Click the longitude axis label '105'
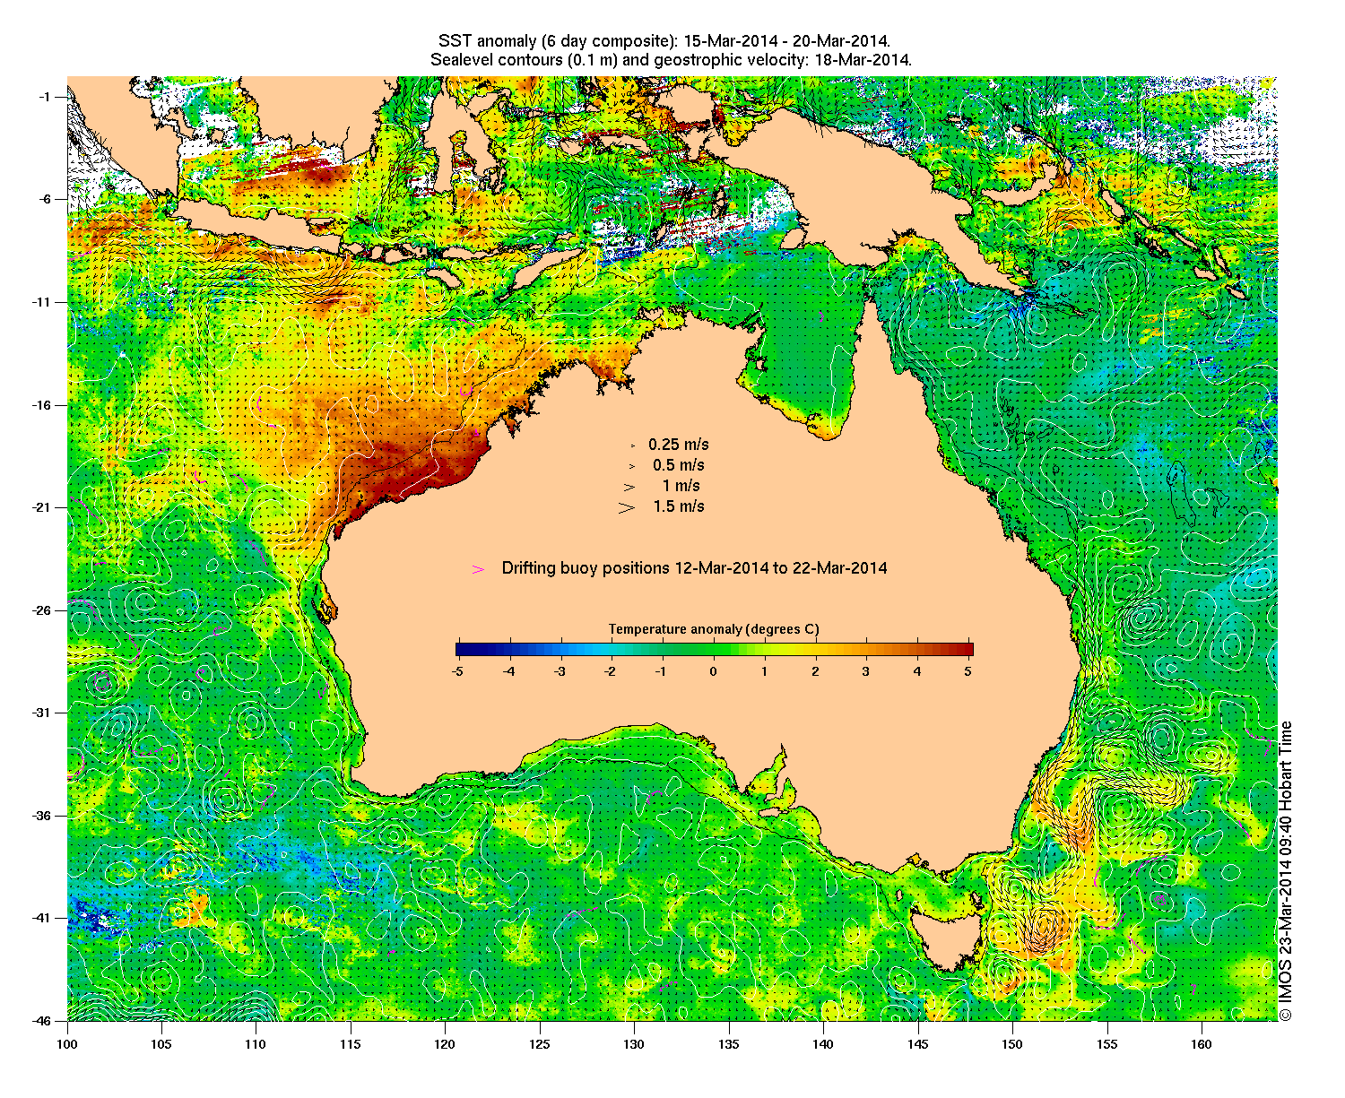 [x=161, y=1044]
